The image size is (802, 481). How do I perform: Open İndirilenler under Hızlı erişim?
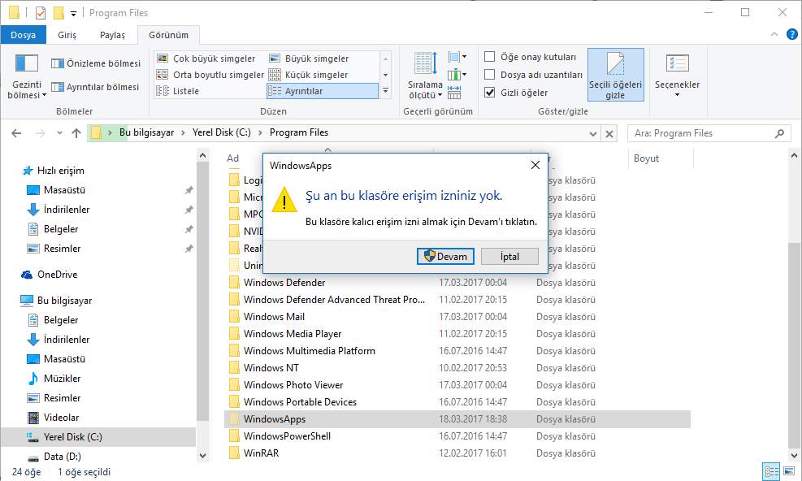(67, 210)
